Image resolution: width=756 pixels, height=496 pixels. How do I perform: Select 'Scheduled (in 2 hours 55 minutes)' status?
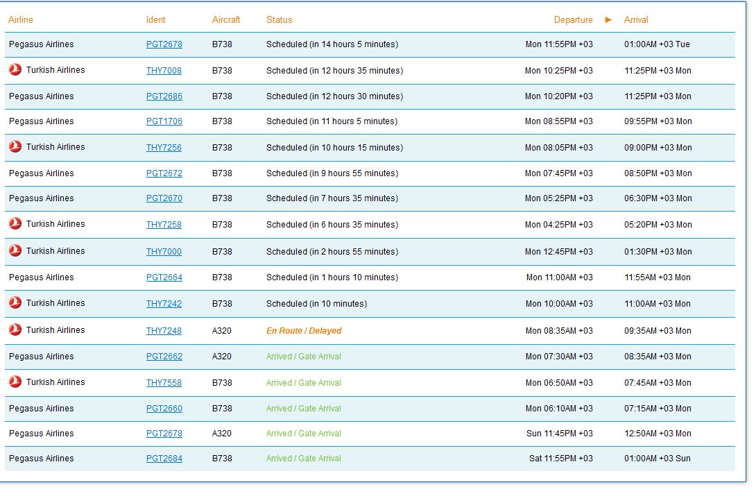pos(332,252)
